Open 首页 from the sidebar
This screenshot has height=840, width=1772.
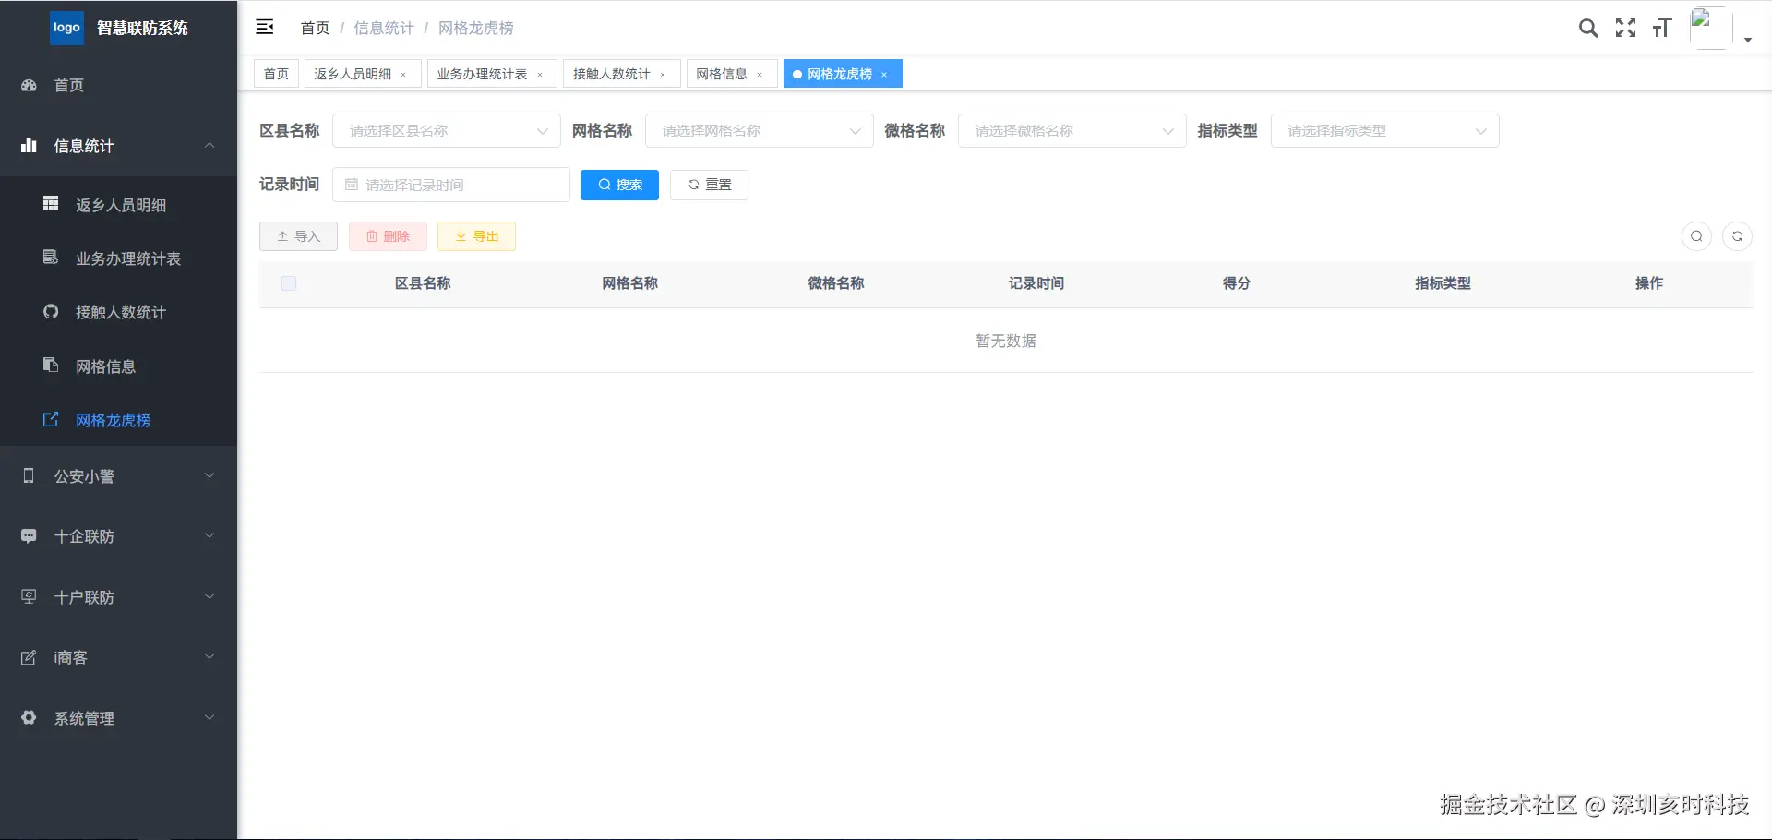click(x=118, y=85)
